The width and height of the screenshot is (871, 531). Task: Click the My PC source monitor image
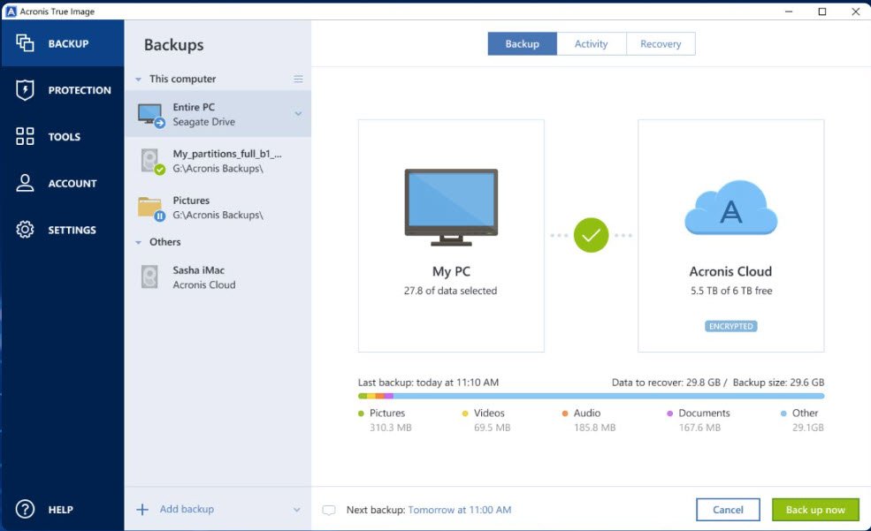(x=451, y=208)
